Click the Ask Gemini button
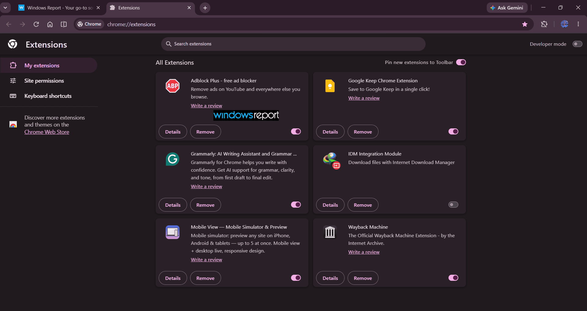 (507, 8)
